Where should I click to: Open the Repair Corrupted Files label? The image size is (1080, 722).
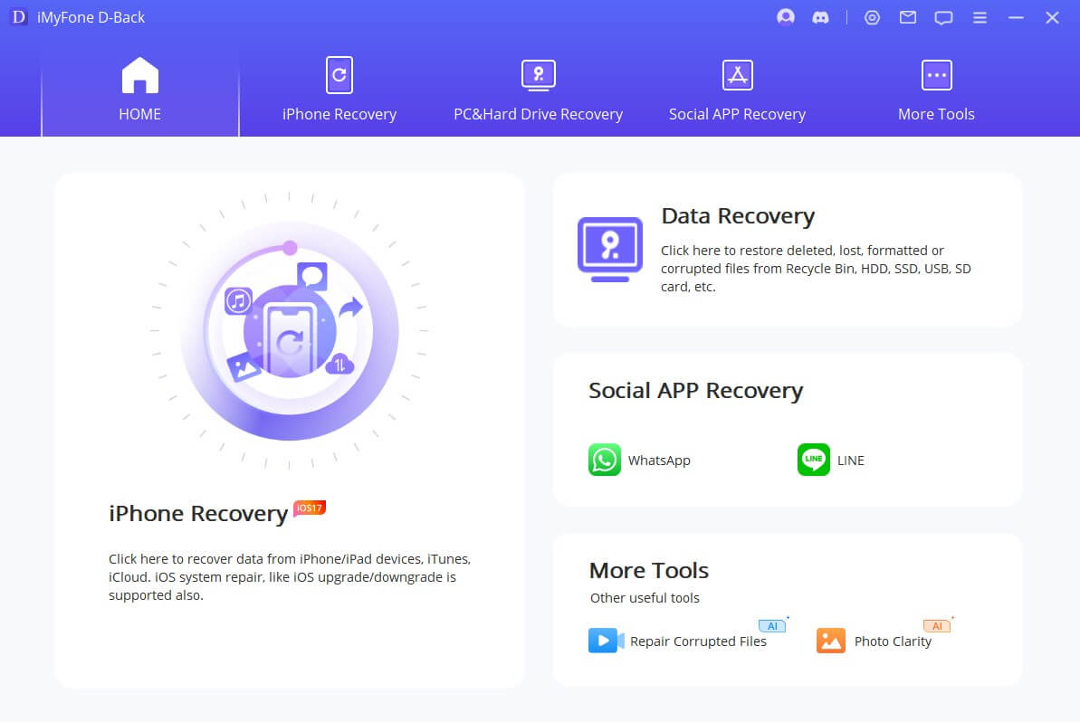(x=698, y=641)
